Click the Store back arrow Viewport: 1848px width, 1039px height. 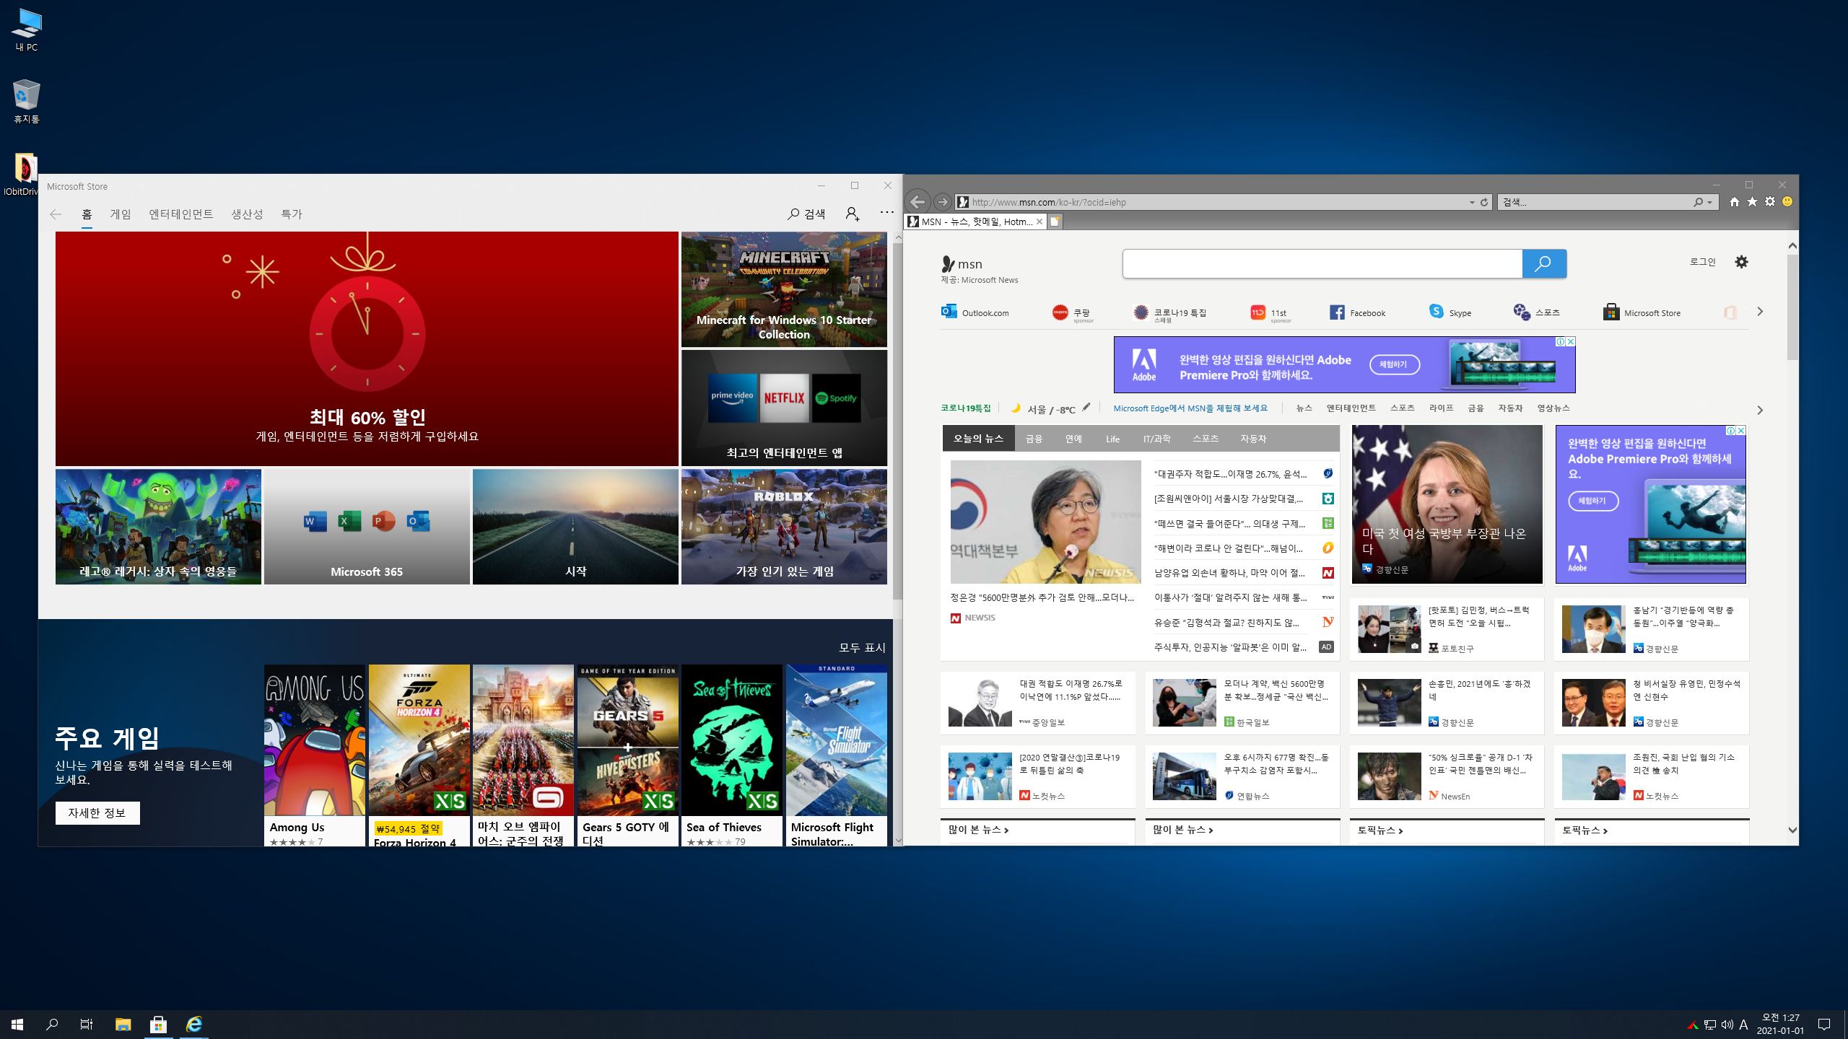56,214
